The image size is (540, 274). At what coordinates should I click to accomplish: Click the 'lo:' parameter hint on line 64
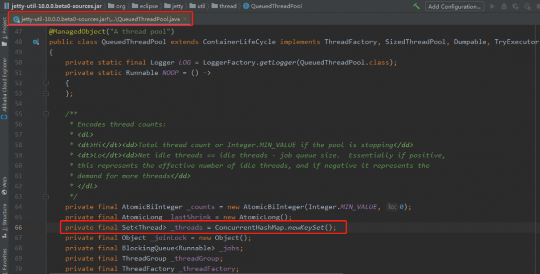392,207
